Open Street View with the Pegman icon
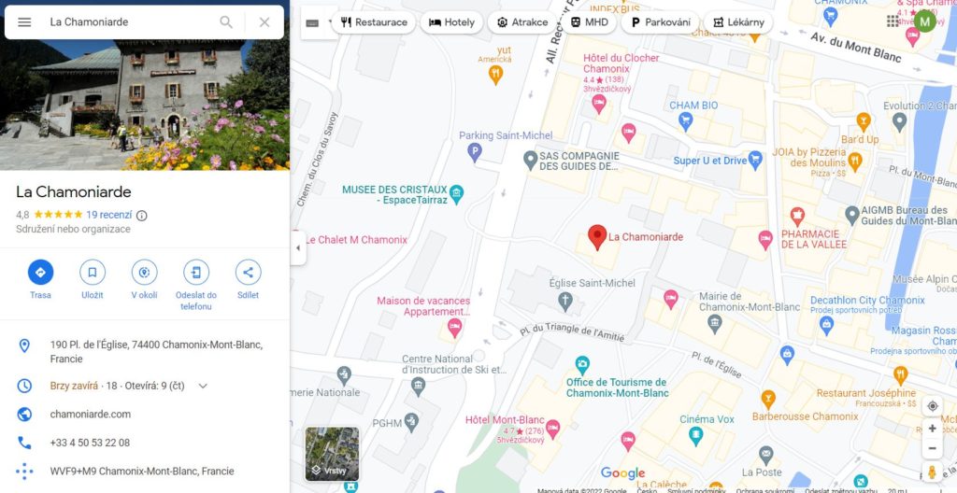 (x=932, y=472)
